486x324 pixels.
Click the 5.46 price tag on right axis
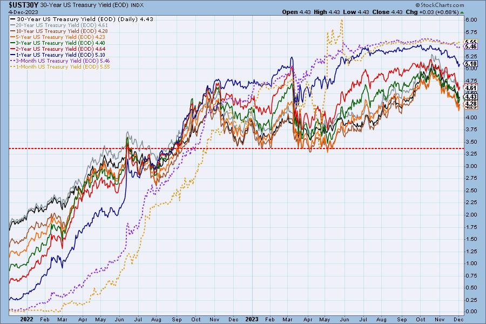click(x=470, y=46)
